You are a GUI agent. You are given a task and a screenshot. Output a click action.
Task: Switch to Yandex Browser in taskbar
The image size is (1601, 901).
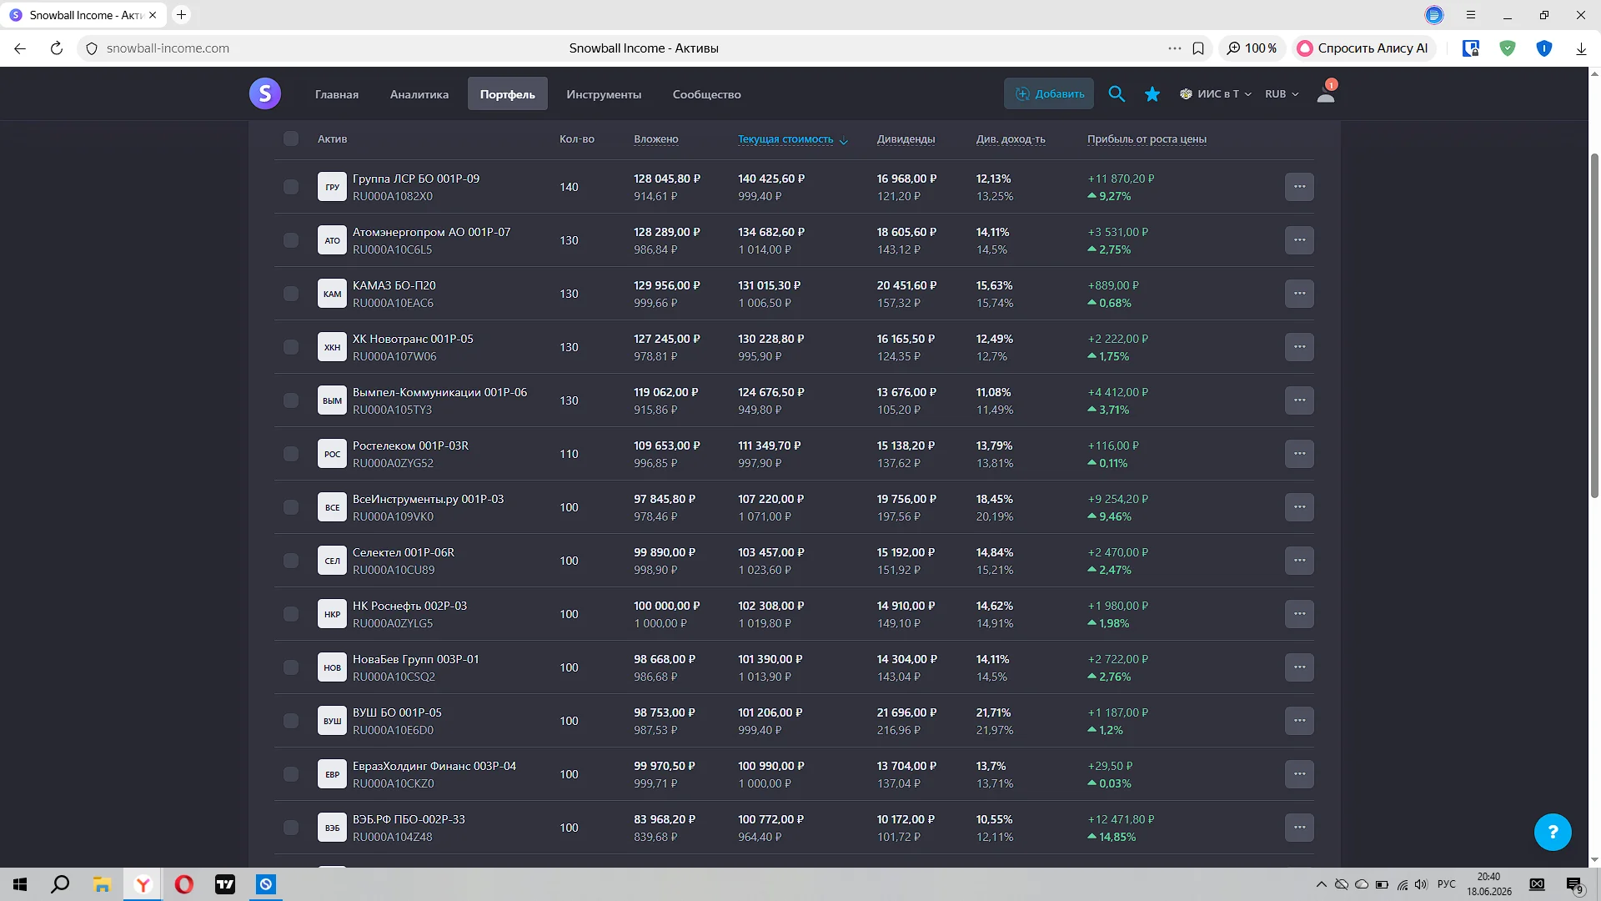tap(143, 884)
